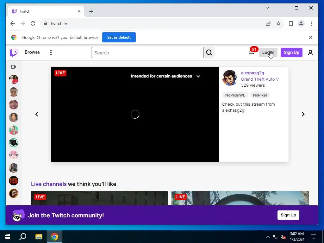Screen dimensions: 324x243
Task: Go to previous featured stream in carousel
Action: click(37, 114)
